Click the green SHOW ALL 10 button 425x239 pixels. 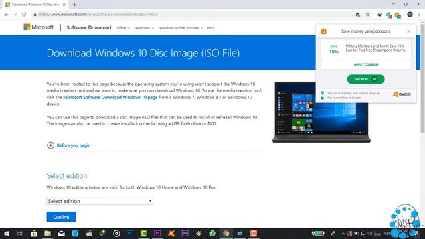click(x=366, y=79)
